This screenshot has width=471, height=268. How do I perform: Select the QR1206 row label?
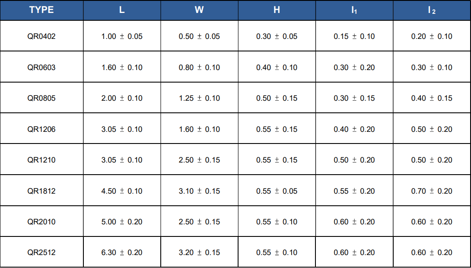(41, 129)
